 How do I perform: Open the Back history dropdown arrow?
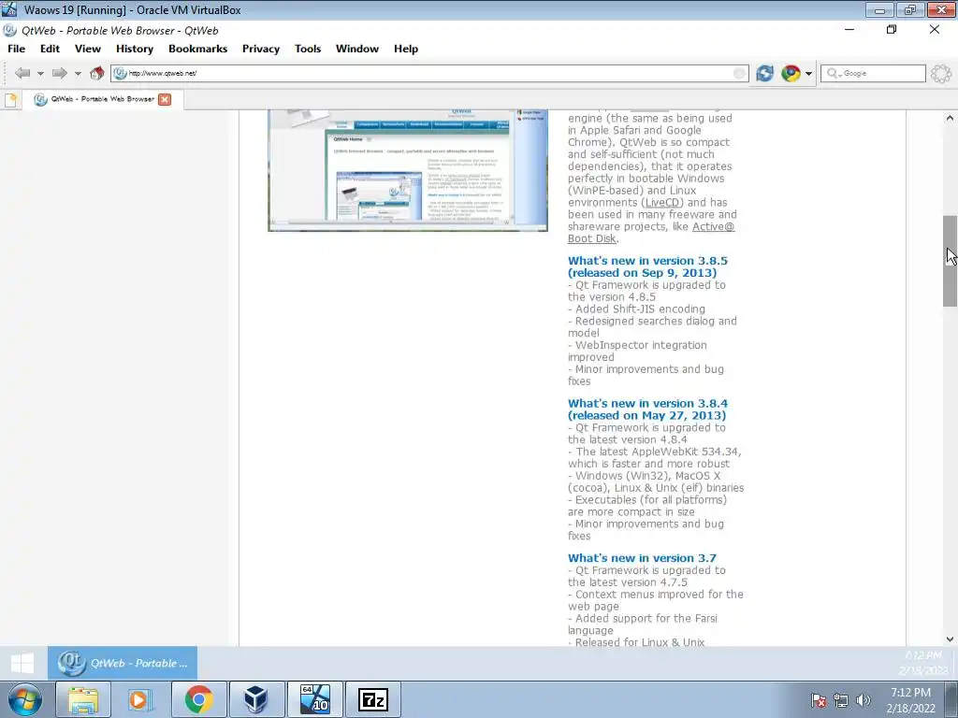(x=40, y=74)
